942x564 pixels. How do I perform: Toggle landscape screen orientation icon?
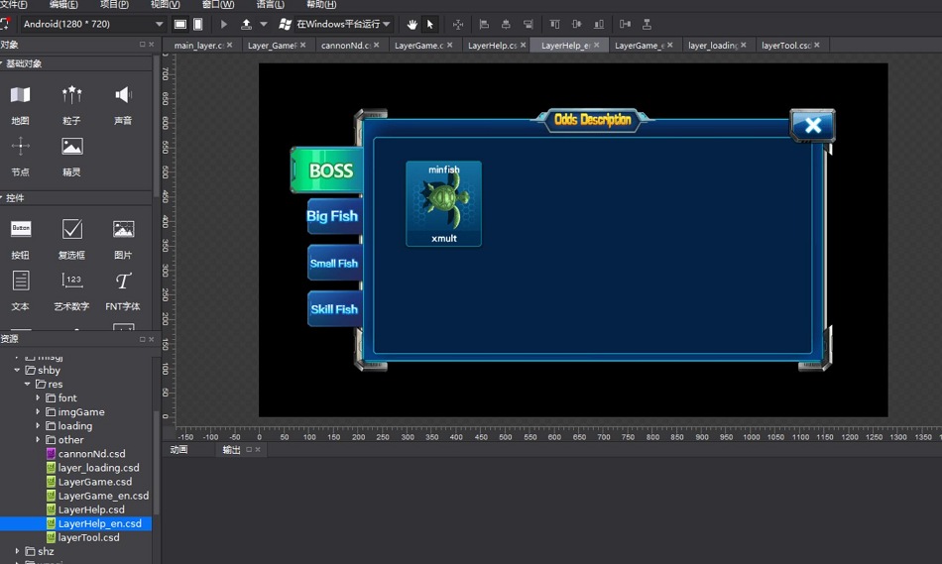coord(180,24)
